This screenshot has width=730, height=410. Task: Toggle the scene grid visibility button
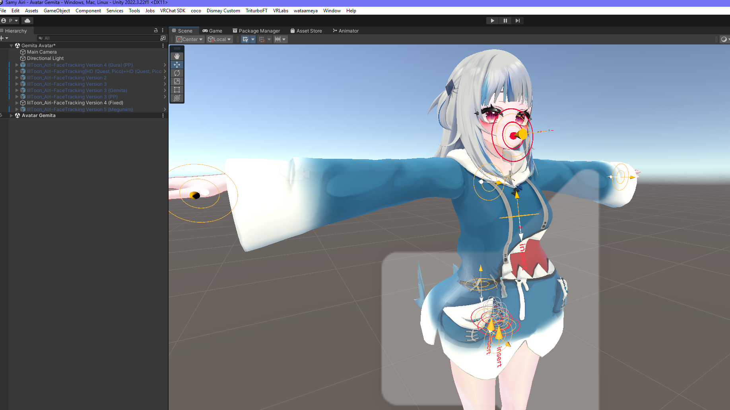pyautogui.click(x=245, y=39)
